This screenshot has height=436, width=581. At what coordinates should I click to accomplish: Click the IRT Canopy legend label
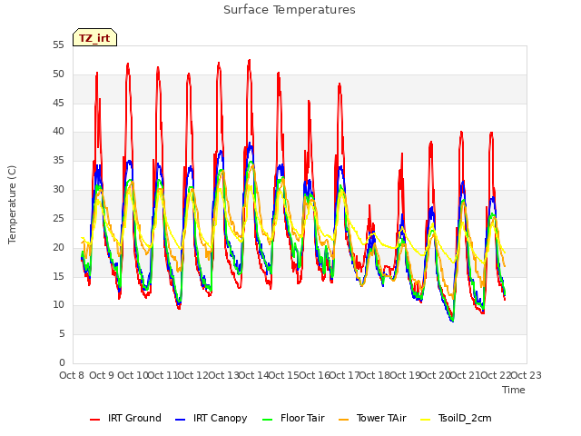coord(220,419)
